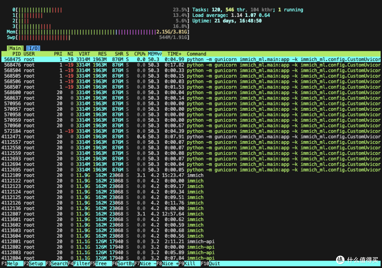Sort by TIME+ column header
The image size is (382, 268).
pyautogui.click(x=174, y=54)
